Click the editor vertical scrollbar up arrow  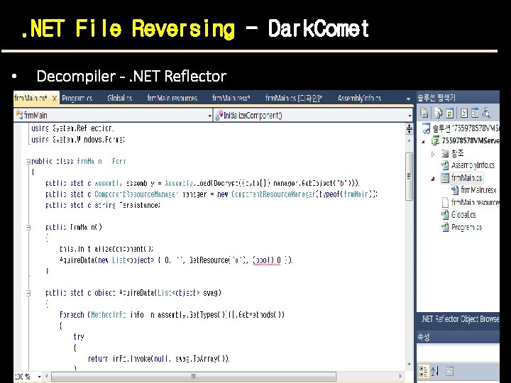[x=409, y=140]
